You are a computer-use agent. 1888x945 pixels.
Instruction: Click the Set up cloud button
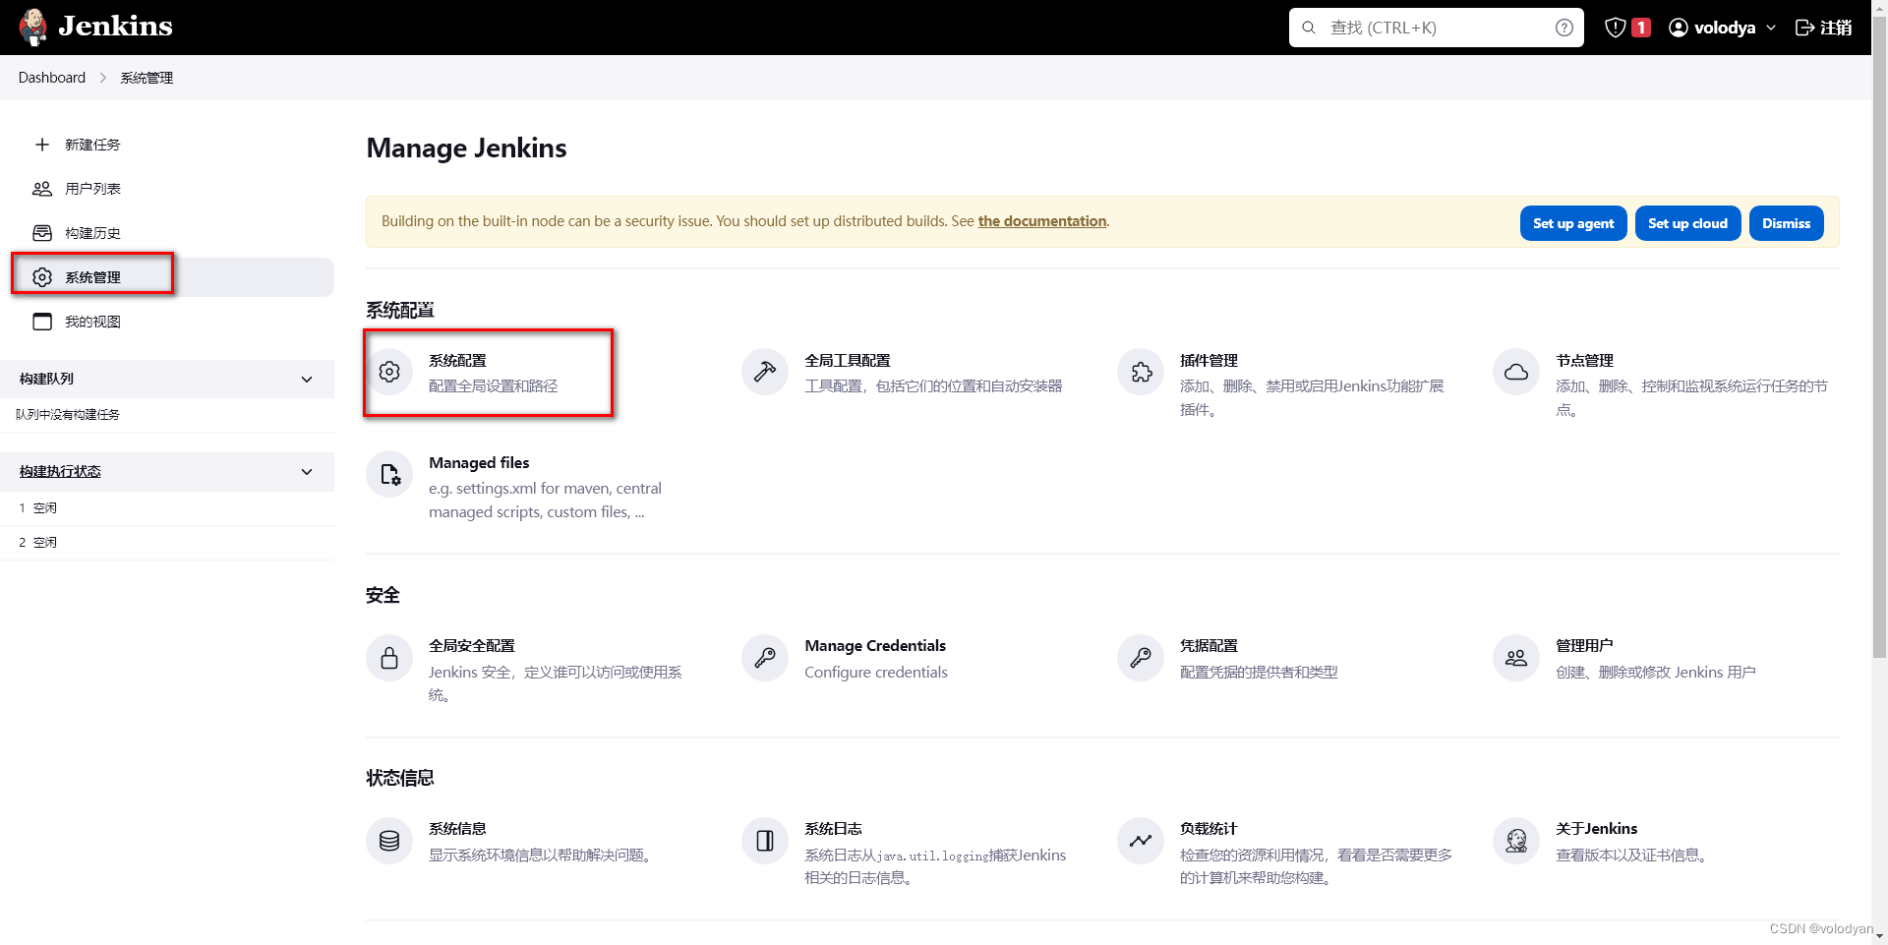1687,223
